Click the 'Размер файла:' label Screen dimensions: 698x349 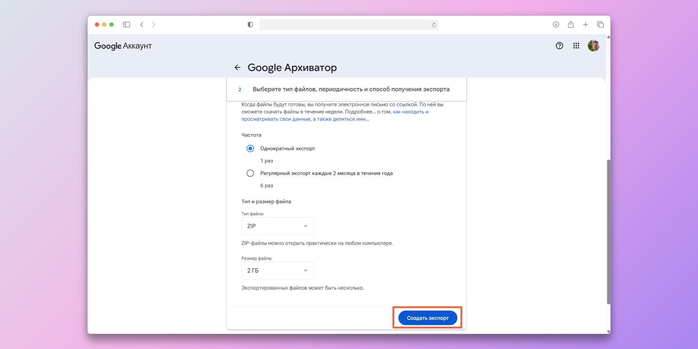[x=257, y=258]
